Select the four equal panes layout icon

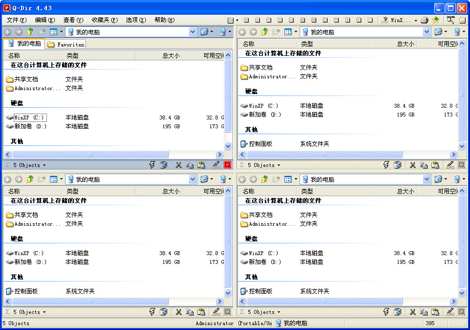pyautogui.click(x=246, y=20)
